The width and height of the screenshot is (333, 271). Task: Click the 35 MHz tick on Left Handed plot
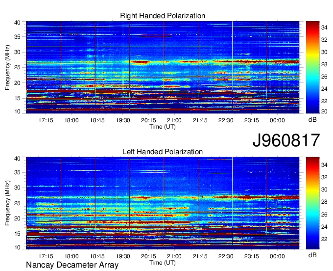(17, 172)
